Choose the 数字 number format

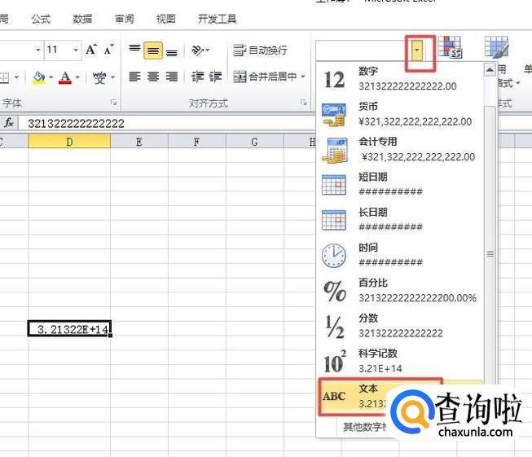click(x=400, y=79)
